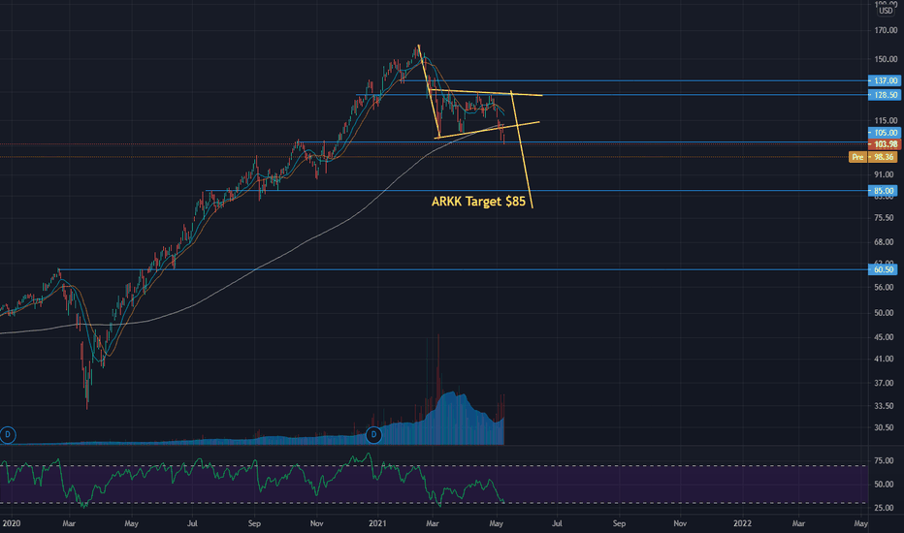Select the blue 85.00 line price label
904x533 pixels.
pos(883,191)
